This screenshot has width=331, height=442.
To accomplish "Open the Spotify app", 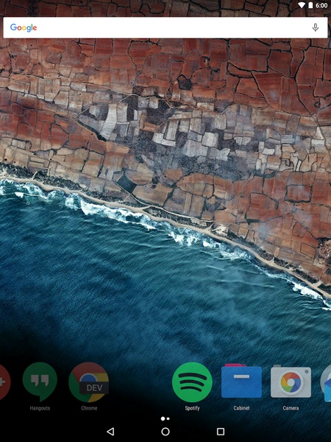I will (192, 382).
